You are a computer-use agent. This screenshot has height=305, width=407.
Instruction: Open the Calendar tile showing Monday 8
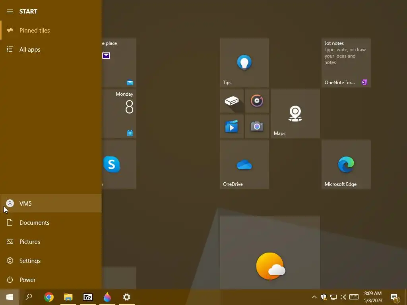[x=119, y=113]
